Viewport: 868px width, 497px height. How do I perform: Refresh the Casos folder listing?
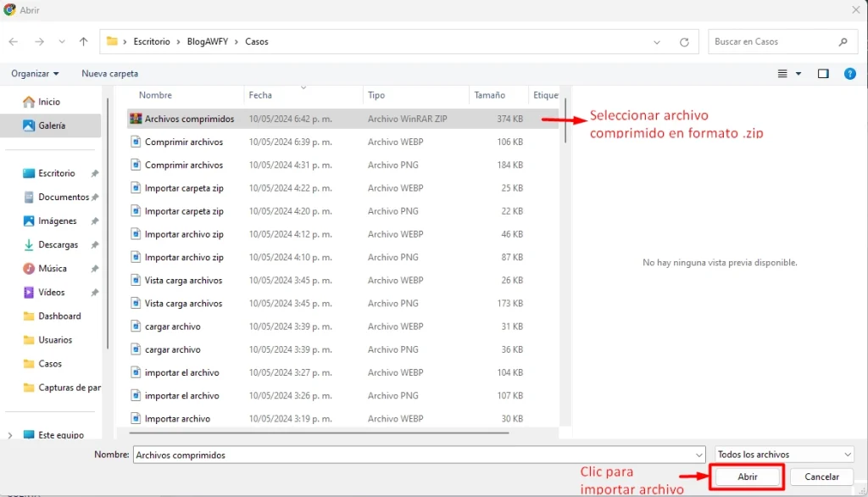[684, 42]
